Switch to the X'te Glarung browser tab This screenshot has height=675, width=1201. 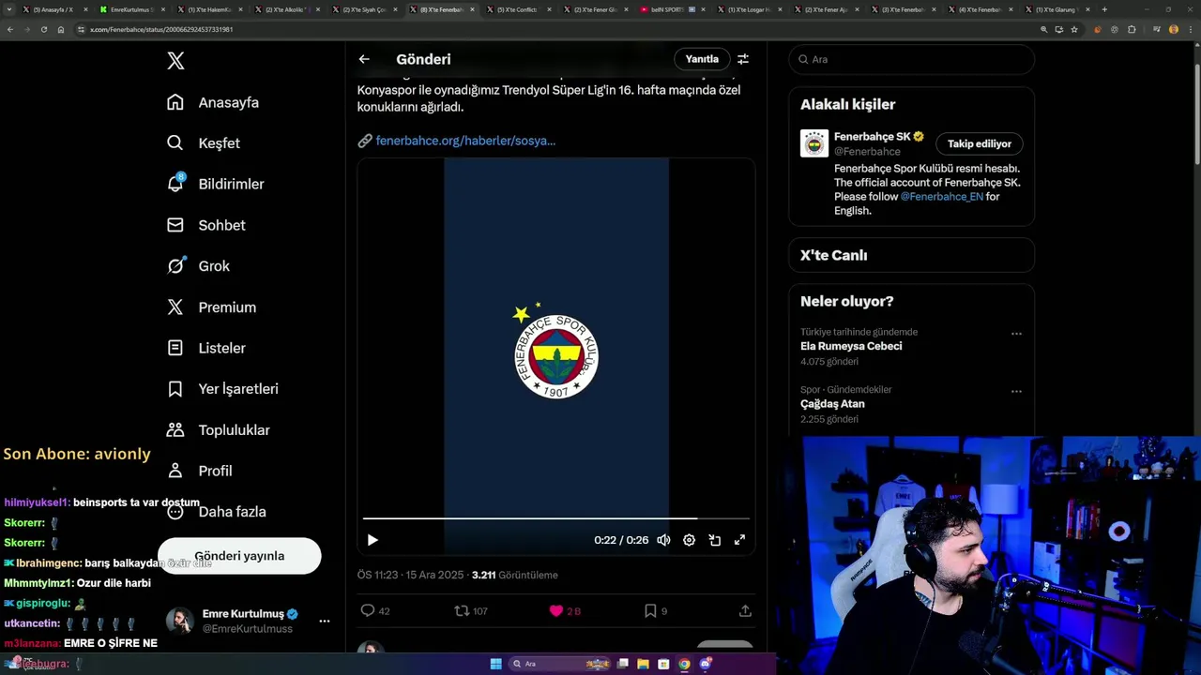coord(1056,9)
